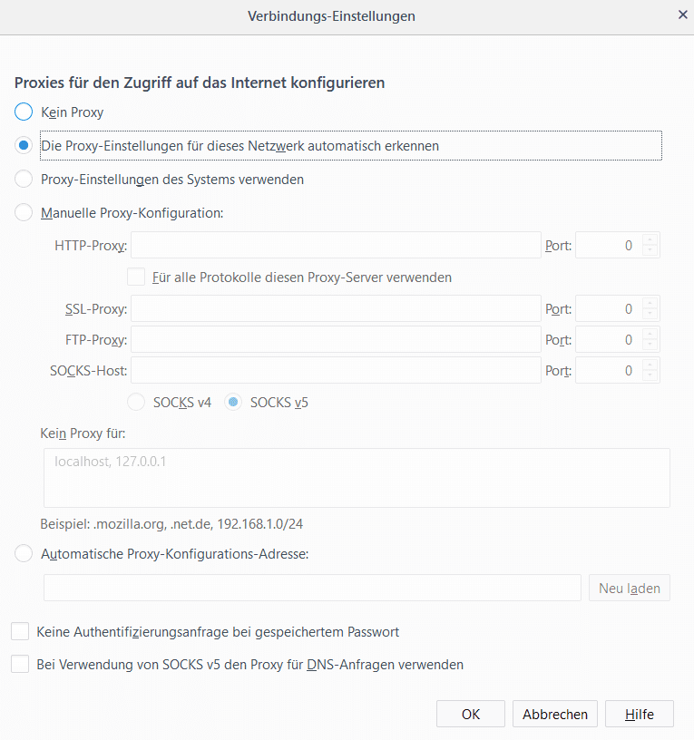Choose Proxy-Einstellungen des Systems verwenden

click(x=24, y=180)
